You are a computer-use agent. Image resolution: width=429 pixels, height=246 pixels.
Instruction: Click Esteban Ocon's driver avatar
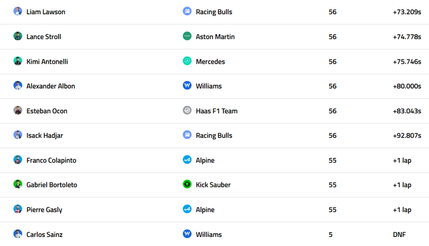[x=18, y=110]
